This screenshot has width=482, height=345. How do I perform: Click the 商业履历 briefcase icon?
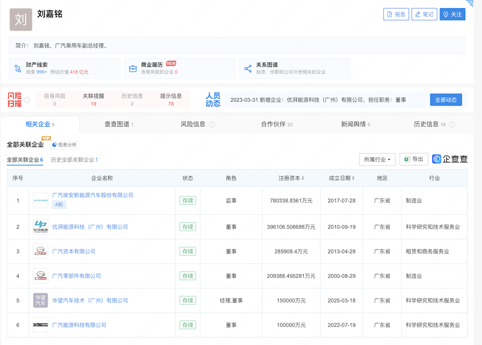point(133,68)
